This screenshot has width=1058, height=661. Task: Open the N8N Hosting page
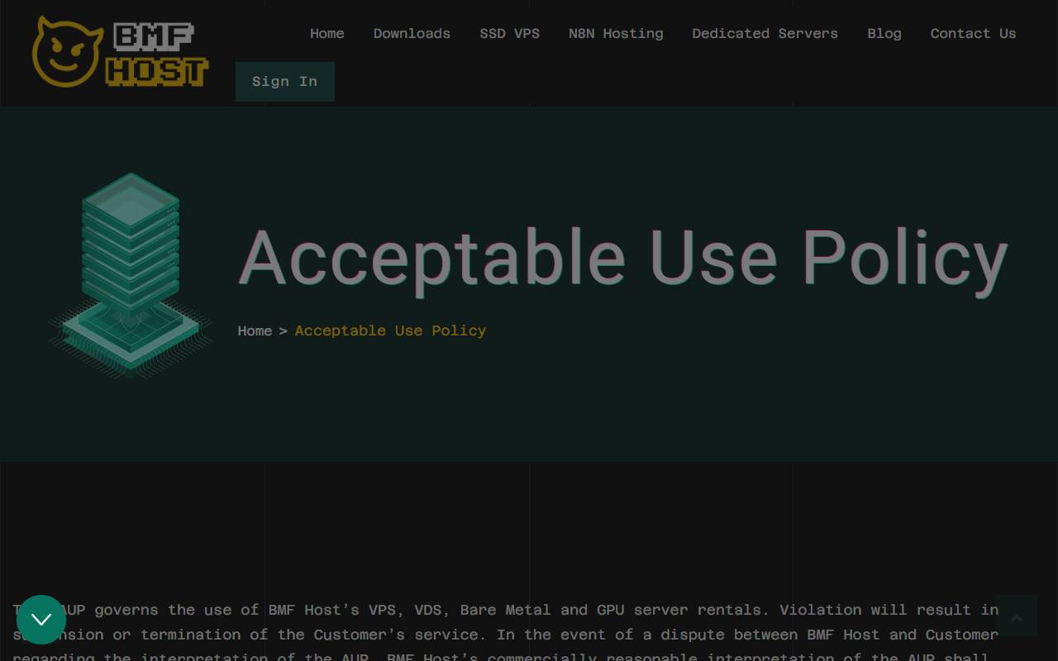coord(616,34)
